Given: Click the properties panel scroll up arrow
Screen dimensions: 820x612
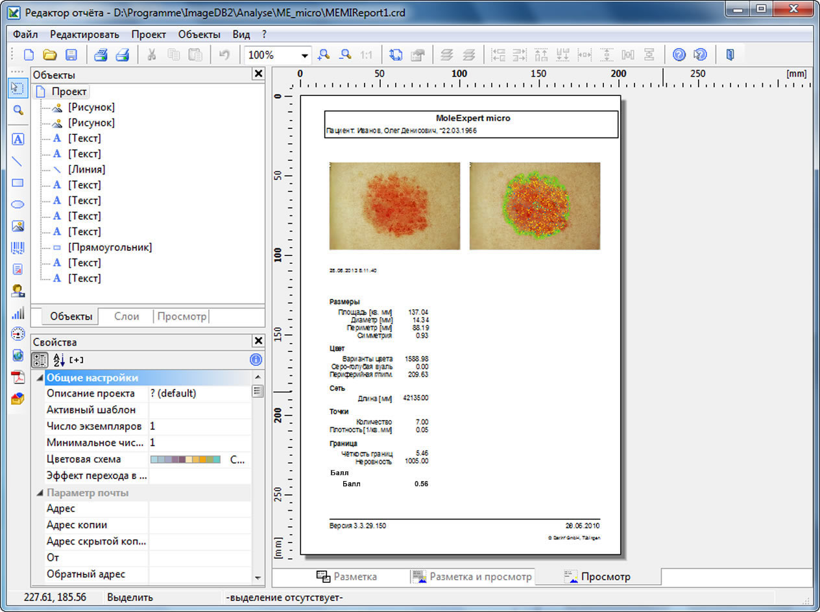Looking at the screenshot, I should click(x=258, y=377).
